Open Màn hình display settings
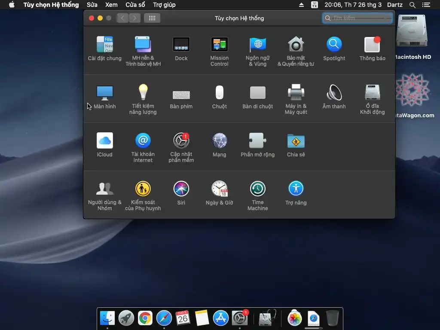Screen dimensions: 440x330 (x=105, y=97)
